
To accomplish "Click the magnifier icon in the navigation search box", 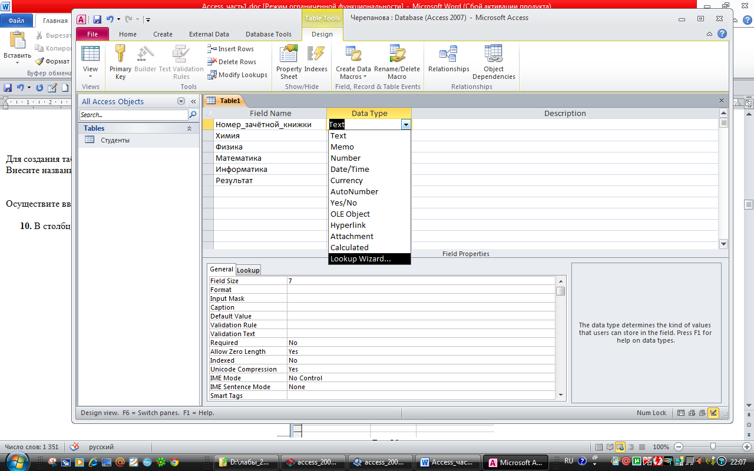I will (x=193, y=115).
